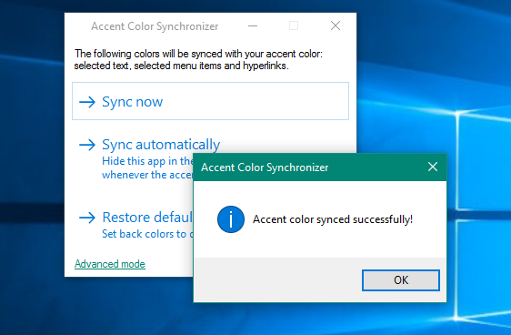Click the arrow icon beside Sync now

[x=87, y=102]
